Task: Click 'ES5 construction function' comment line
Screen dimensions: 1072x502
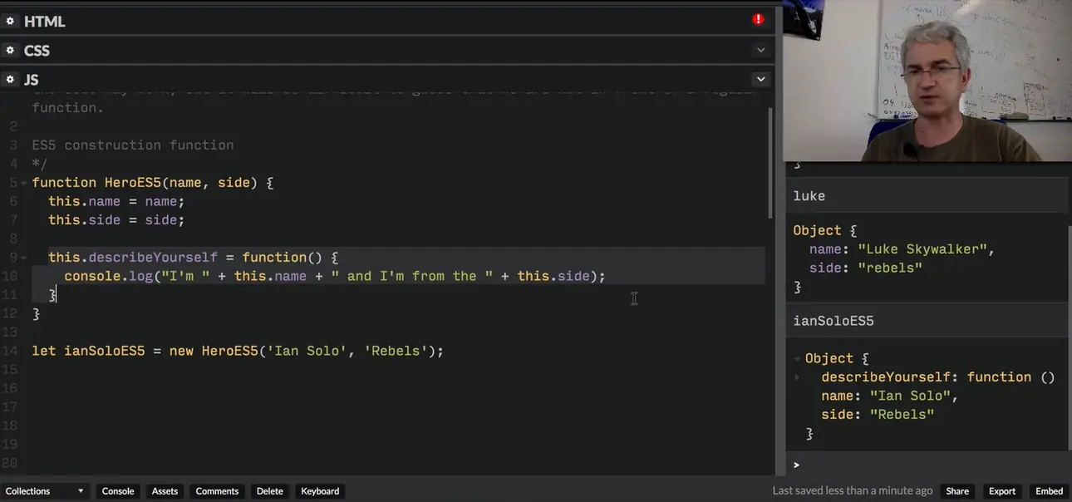Action: click(x=133, y=145)
